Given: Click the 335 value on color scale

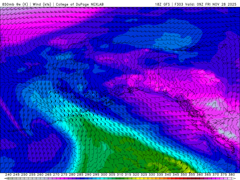Looking at the screenshot, I should coord(160,175).
